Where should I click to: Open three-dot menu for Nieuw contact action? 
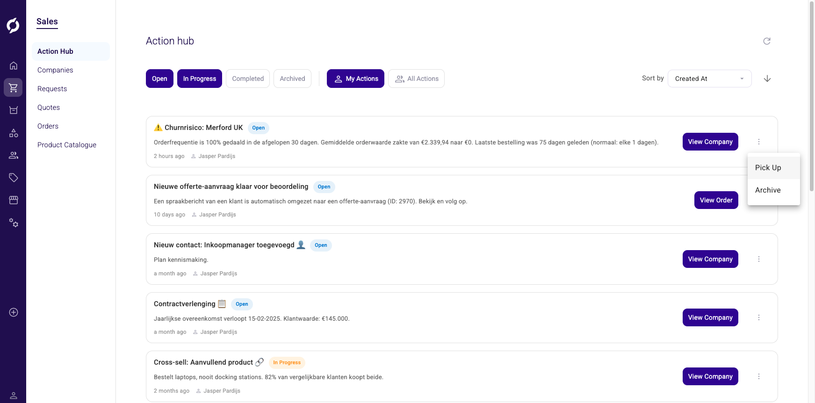[x=759, y=259]
